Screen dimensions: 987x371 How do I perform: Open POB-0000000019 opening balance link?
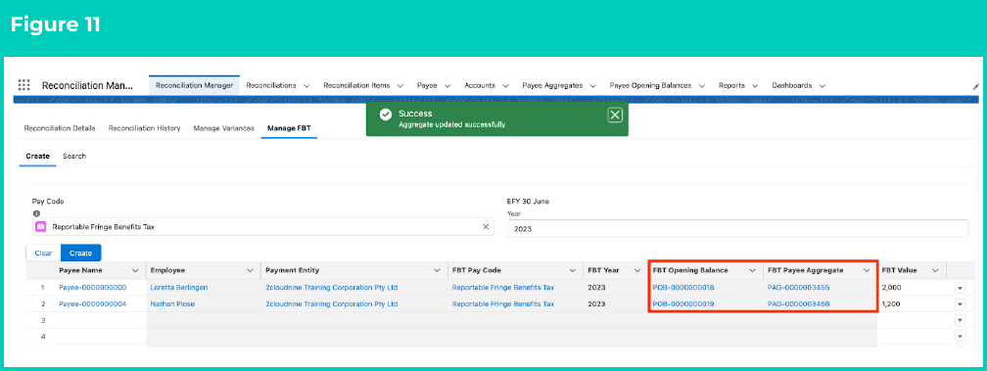[683, 303]
